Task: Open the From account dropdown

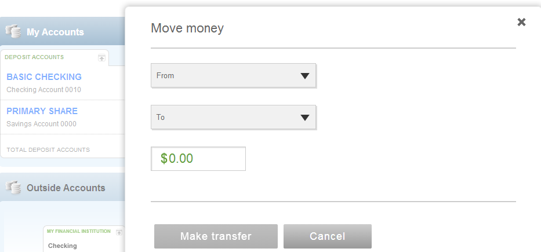Action: [233, 76]
